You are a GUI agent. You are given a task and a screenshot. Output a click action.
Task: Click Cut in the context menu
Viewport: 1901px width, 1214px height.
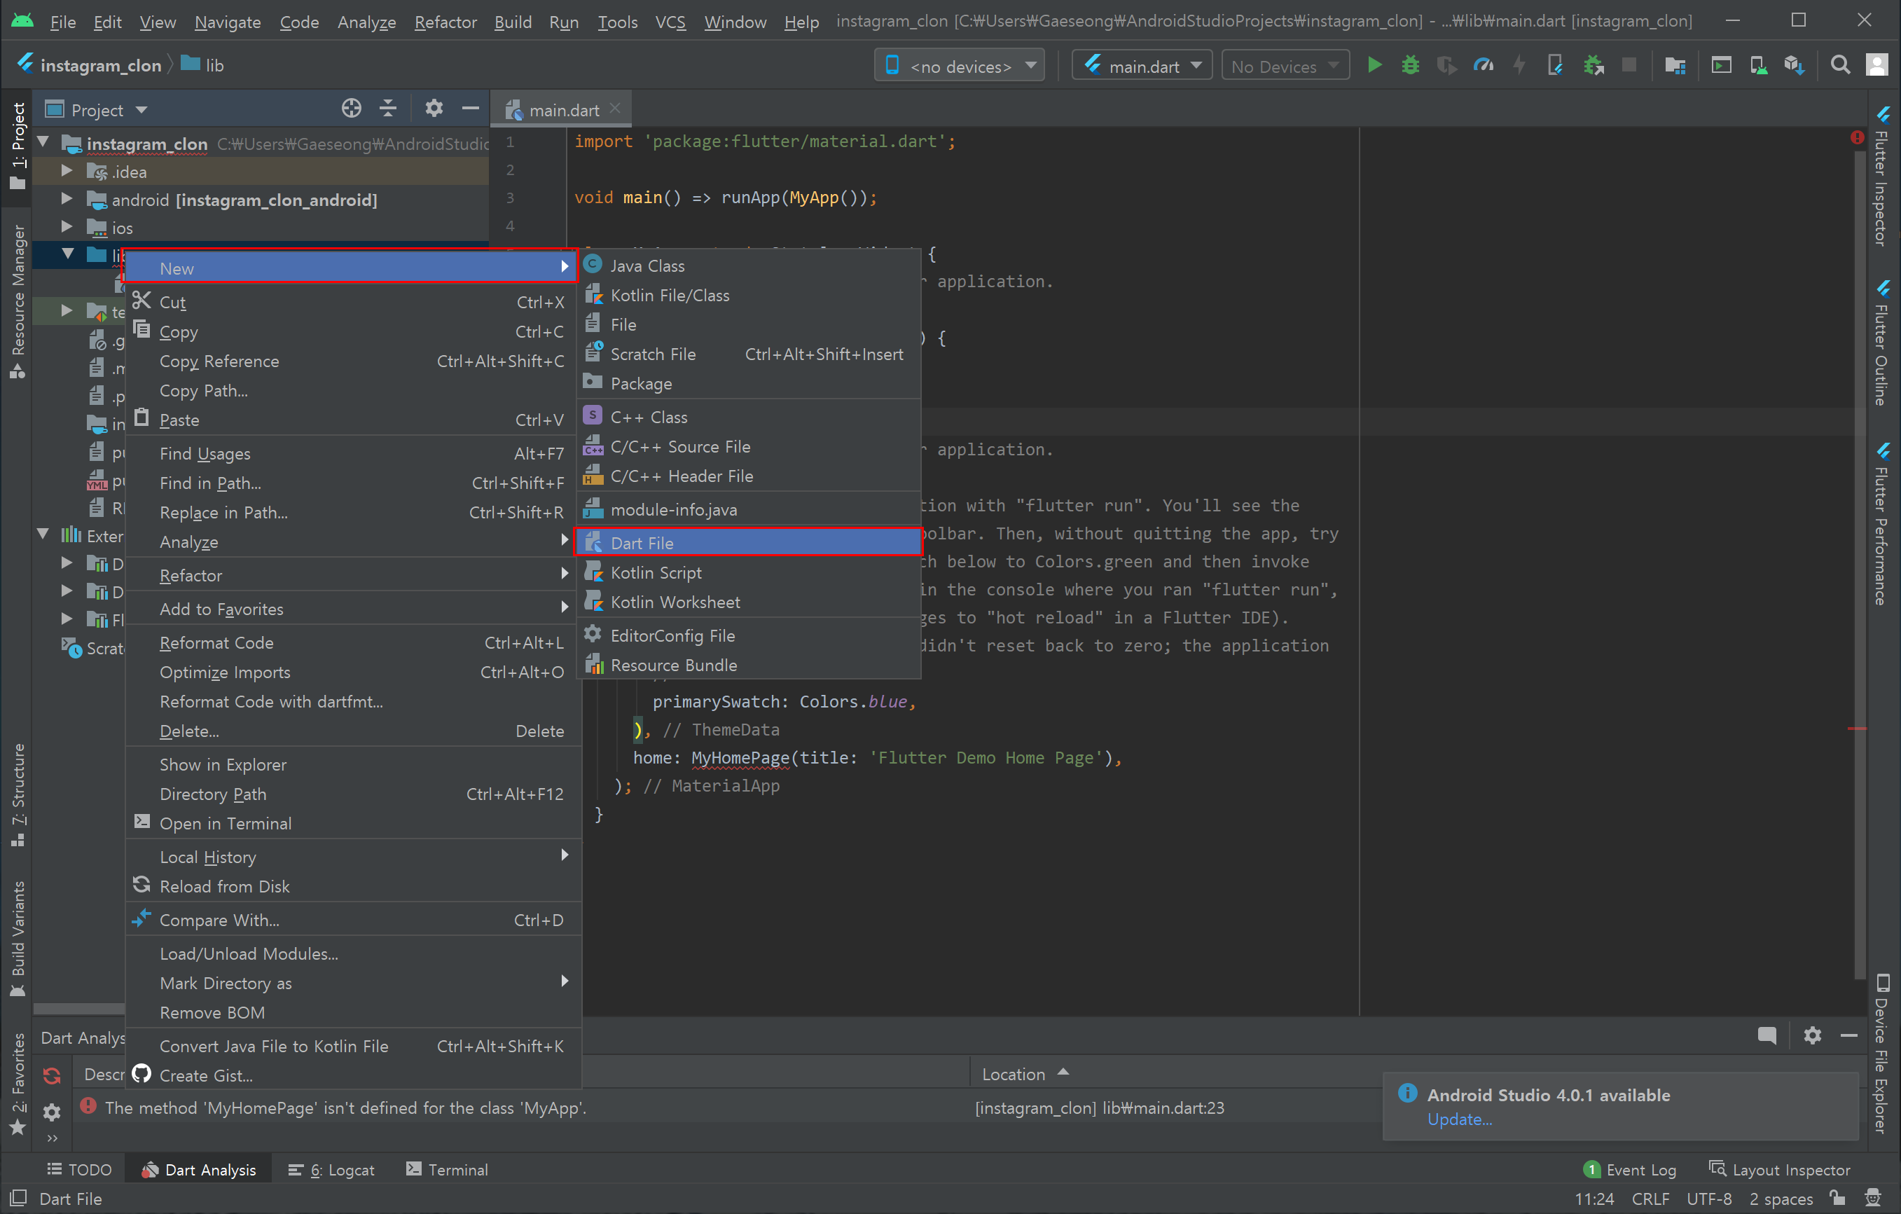(354, 303)
